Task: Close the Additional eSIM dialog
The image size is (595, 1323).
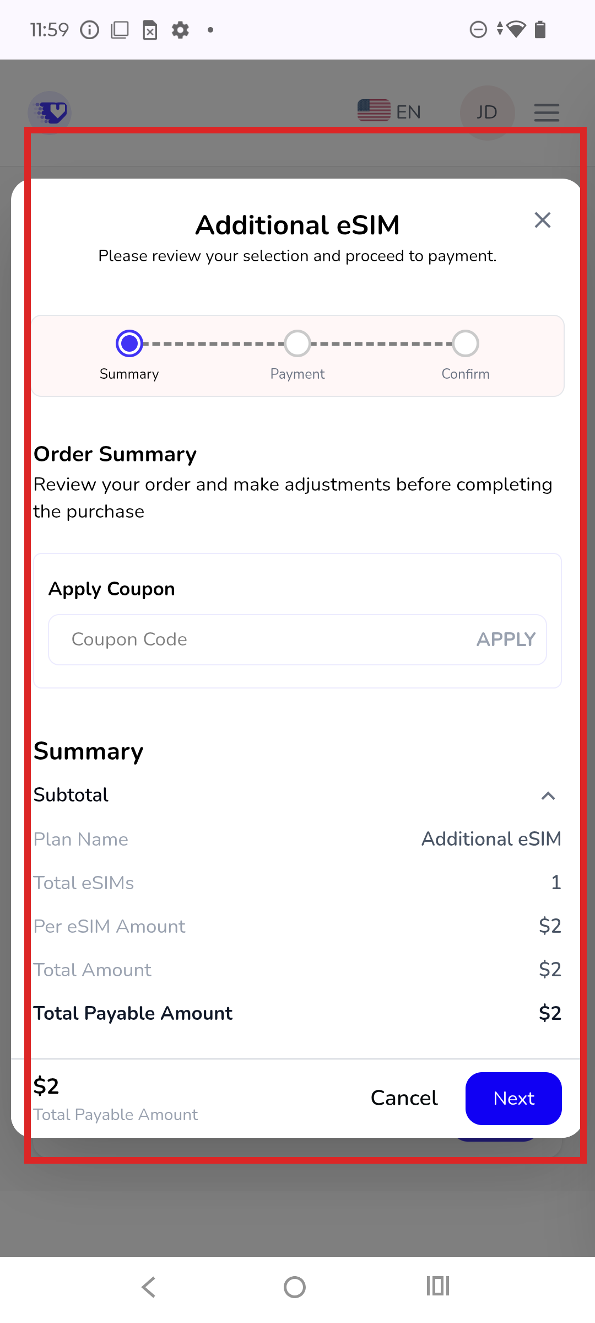Action: point(543,220)
